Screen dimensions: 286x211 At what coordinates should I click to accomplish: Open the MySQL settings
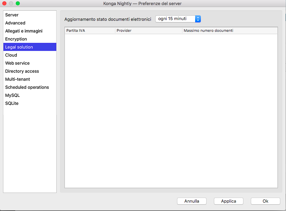pyautogui.click(x=12, y=95)
